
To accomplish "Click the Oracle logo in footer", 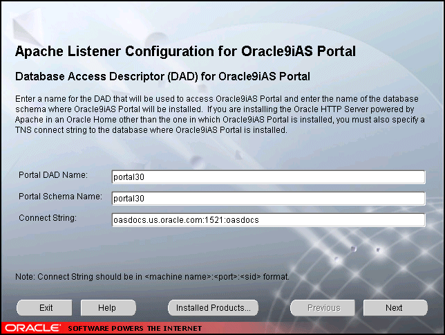I will click(32, 328).
